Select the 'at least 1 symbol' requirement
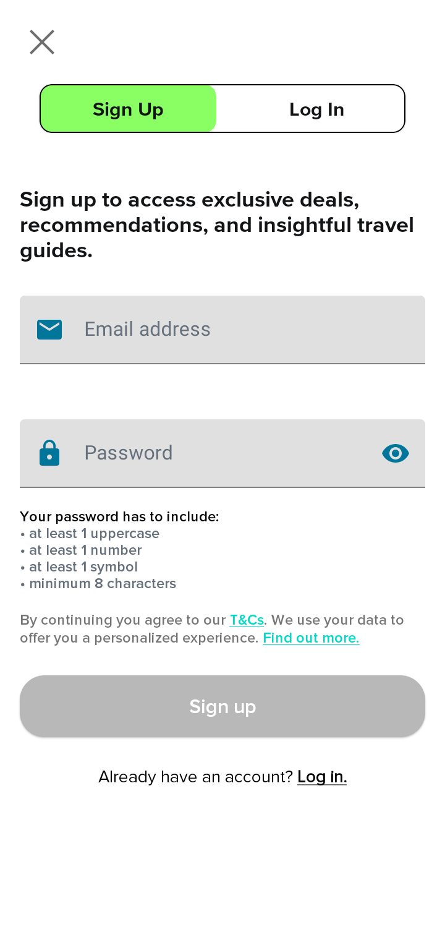The width and height of the screenshot is (445, 932). (78, 567)
